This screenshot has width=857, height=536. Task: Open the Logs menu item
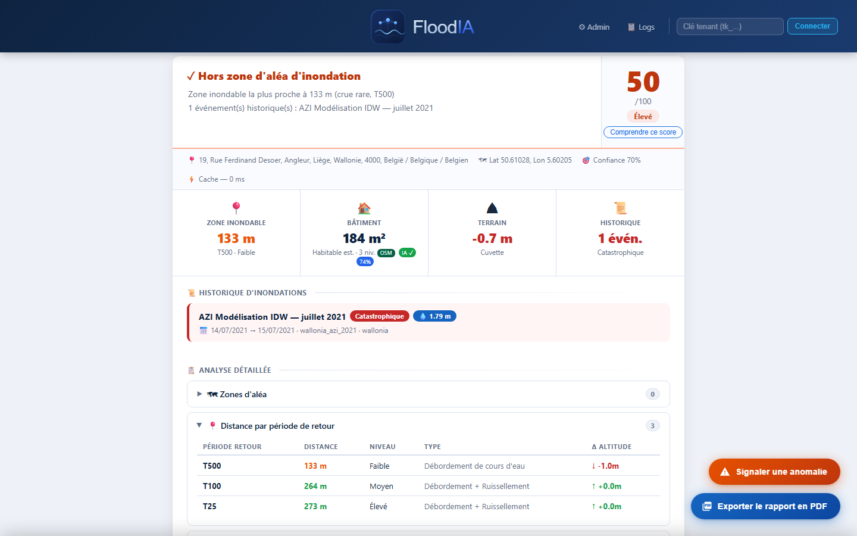click(641, 27)
